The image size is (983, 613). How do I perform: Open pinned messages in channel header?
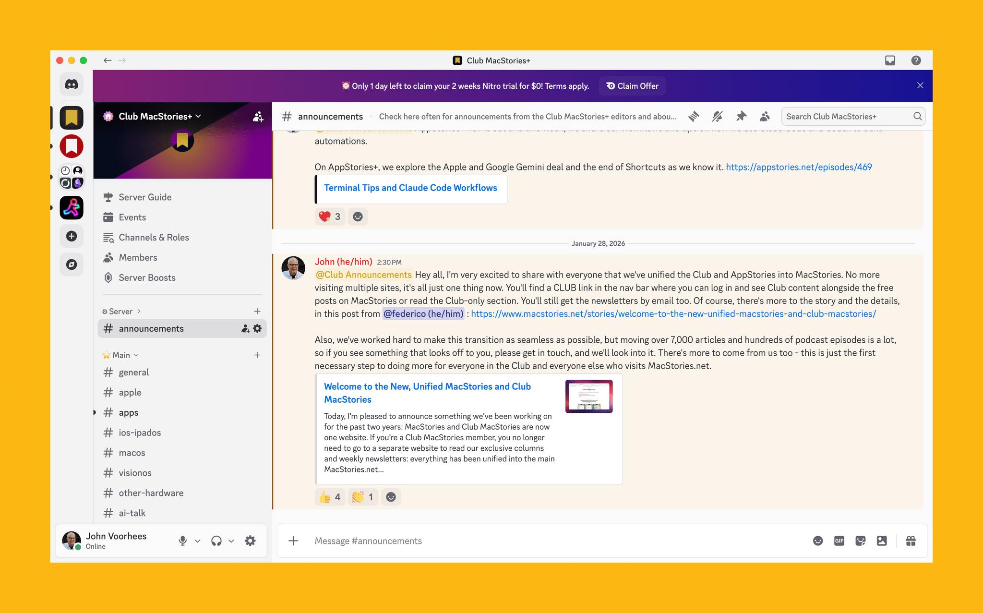pos(741,116)
